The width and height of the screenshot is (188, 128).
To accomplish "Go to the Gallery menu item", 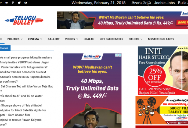I will click(53, 39).
